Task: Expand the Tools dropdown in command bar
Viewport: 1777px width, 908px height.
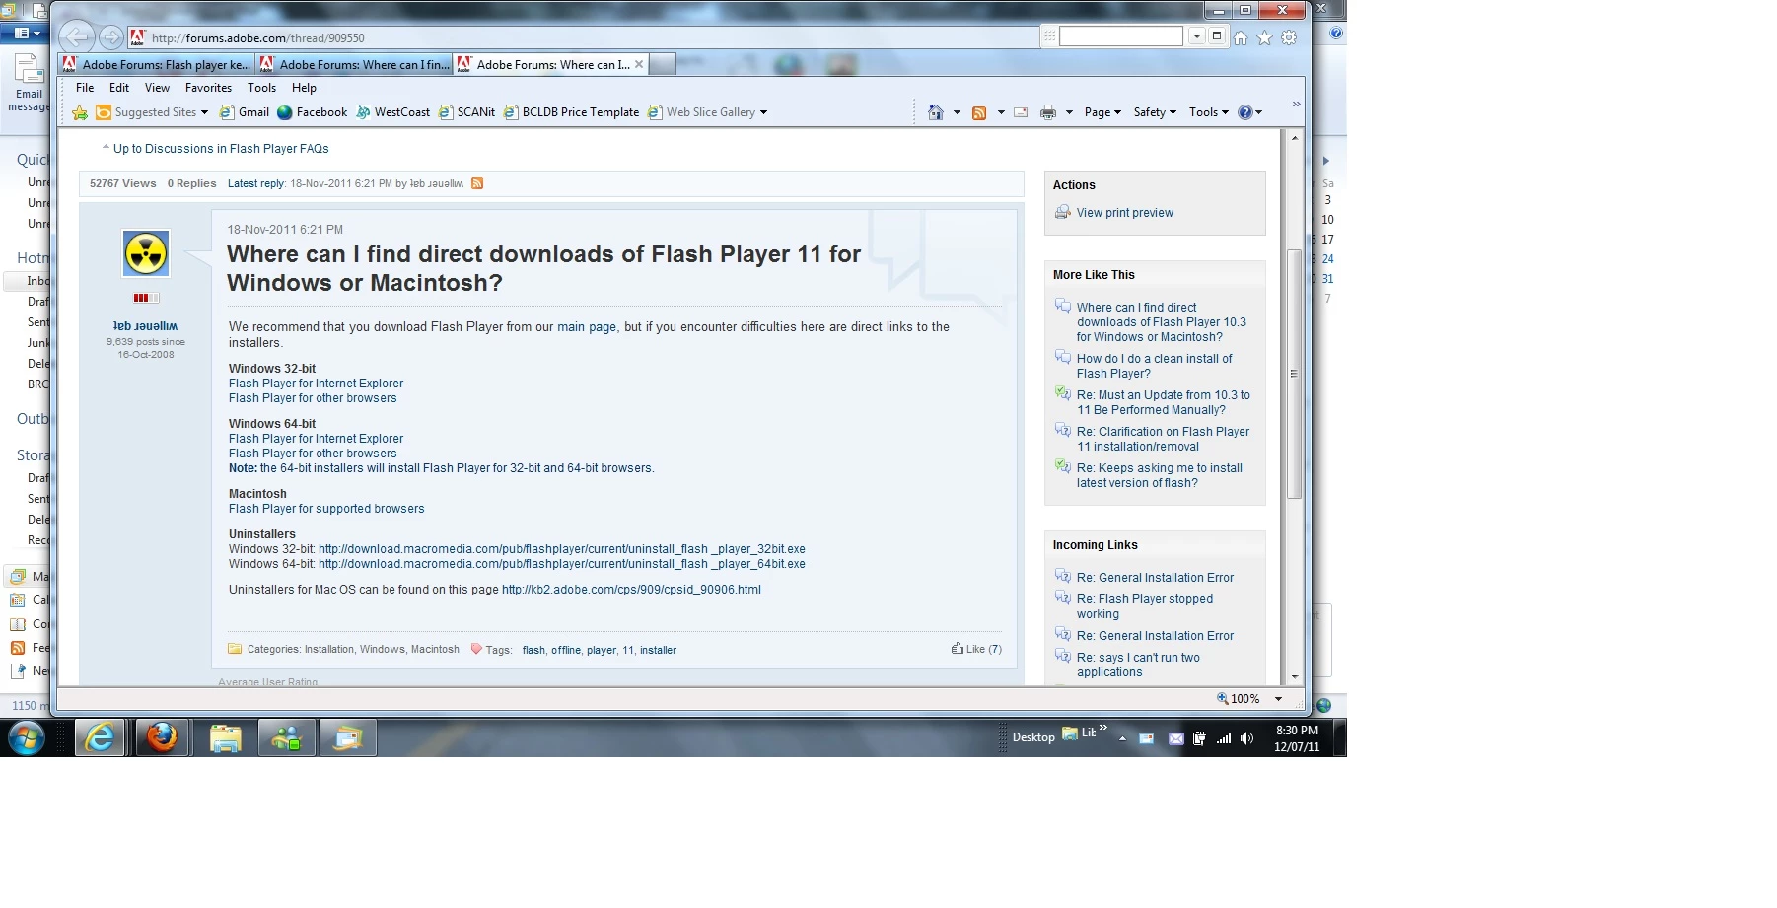Action: coord(1209,112)
